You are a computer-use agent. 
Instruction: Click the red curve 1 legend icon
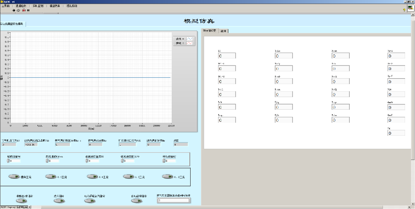[x=190, y=44]
